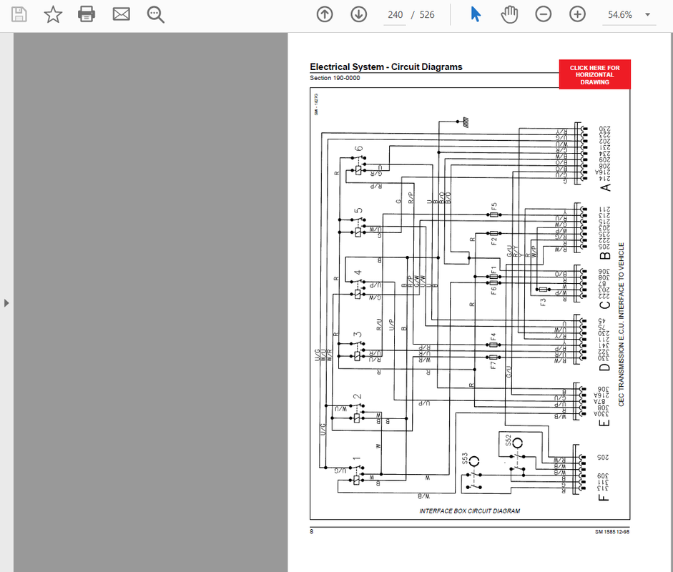Open the 54.6% zoom level dropdown
This screenshot has width=673, height=572.
pyautogui.click(x=629, y=15)
